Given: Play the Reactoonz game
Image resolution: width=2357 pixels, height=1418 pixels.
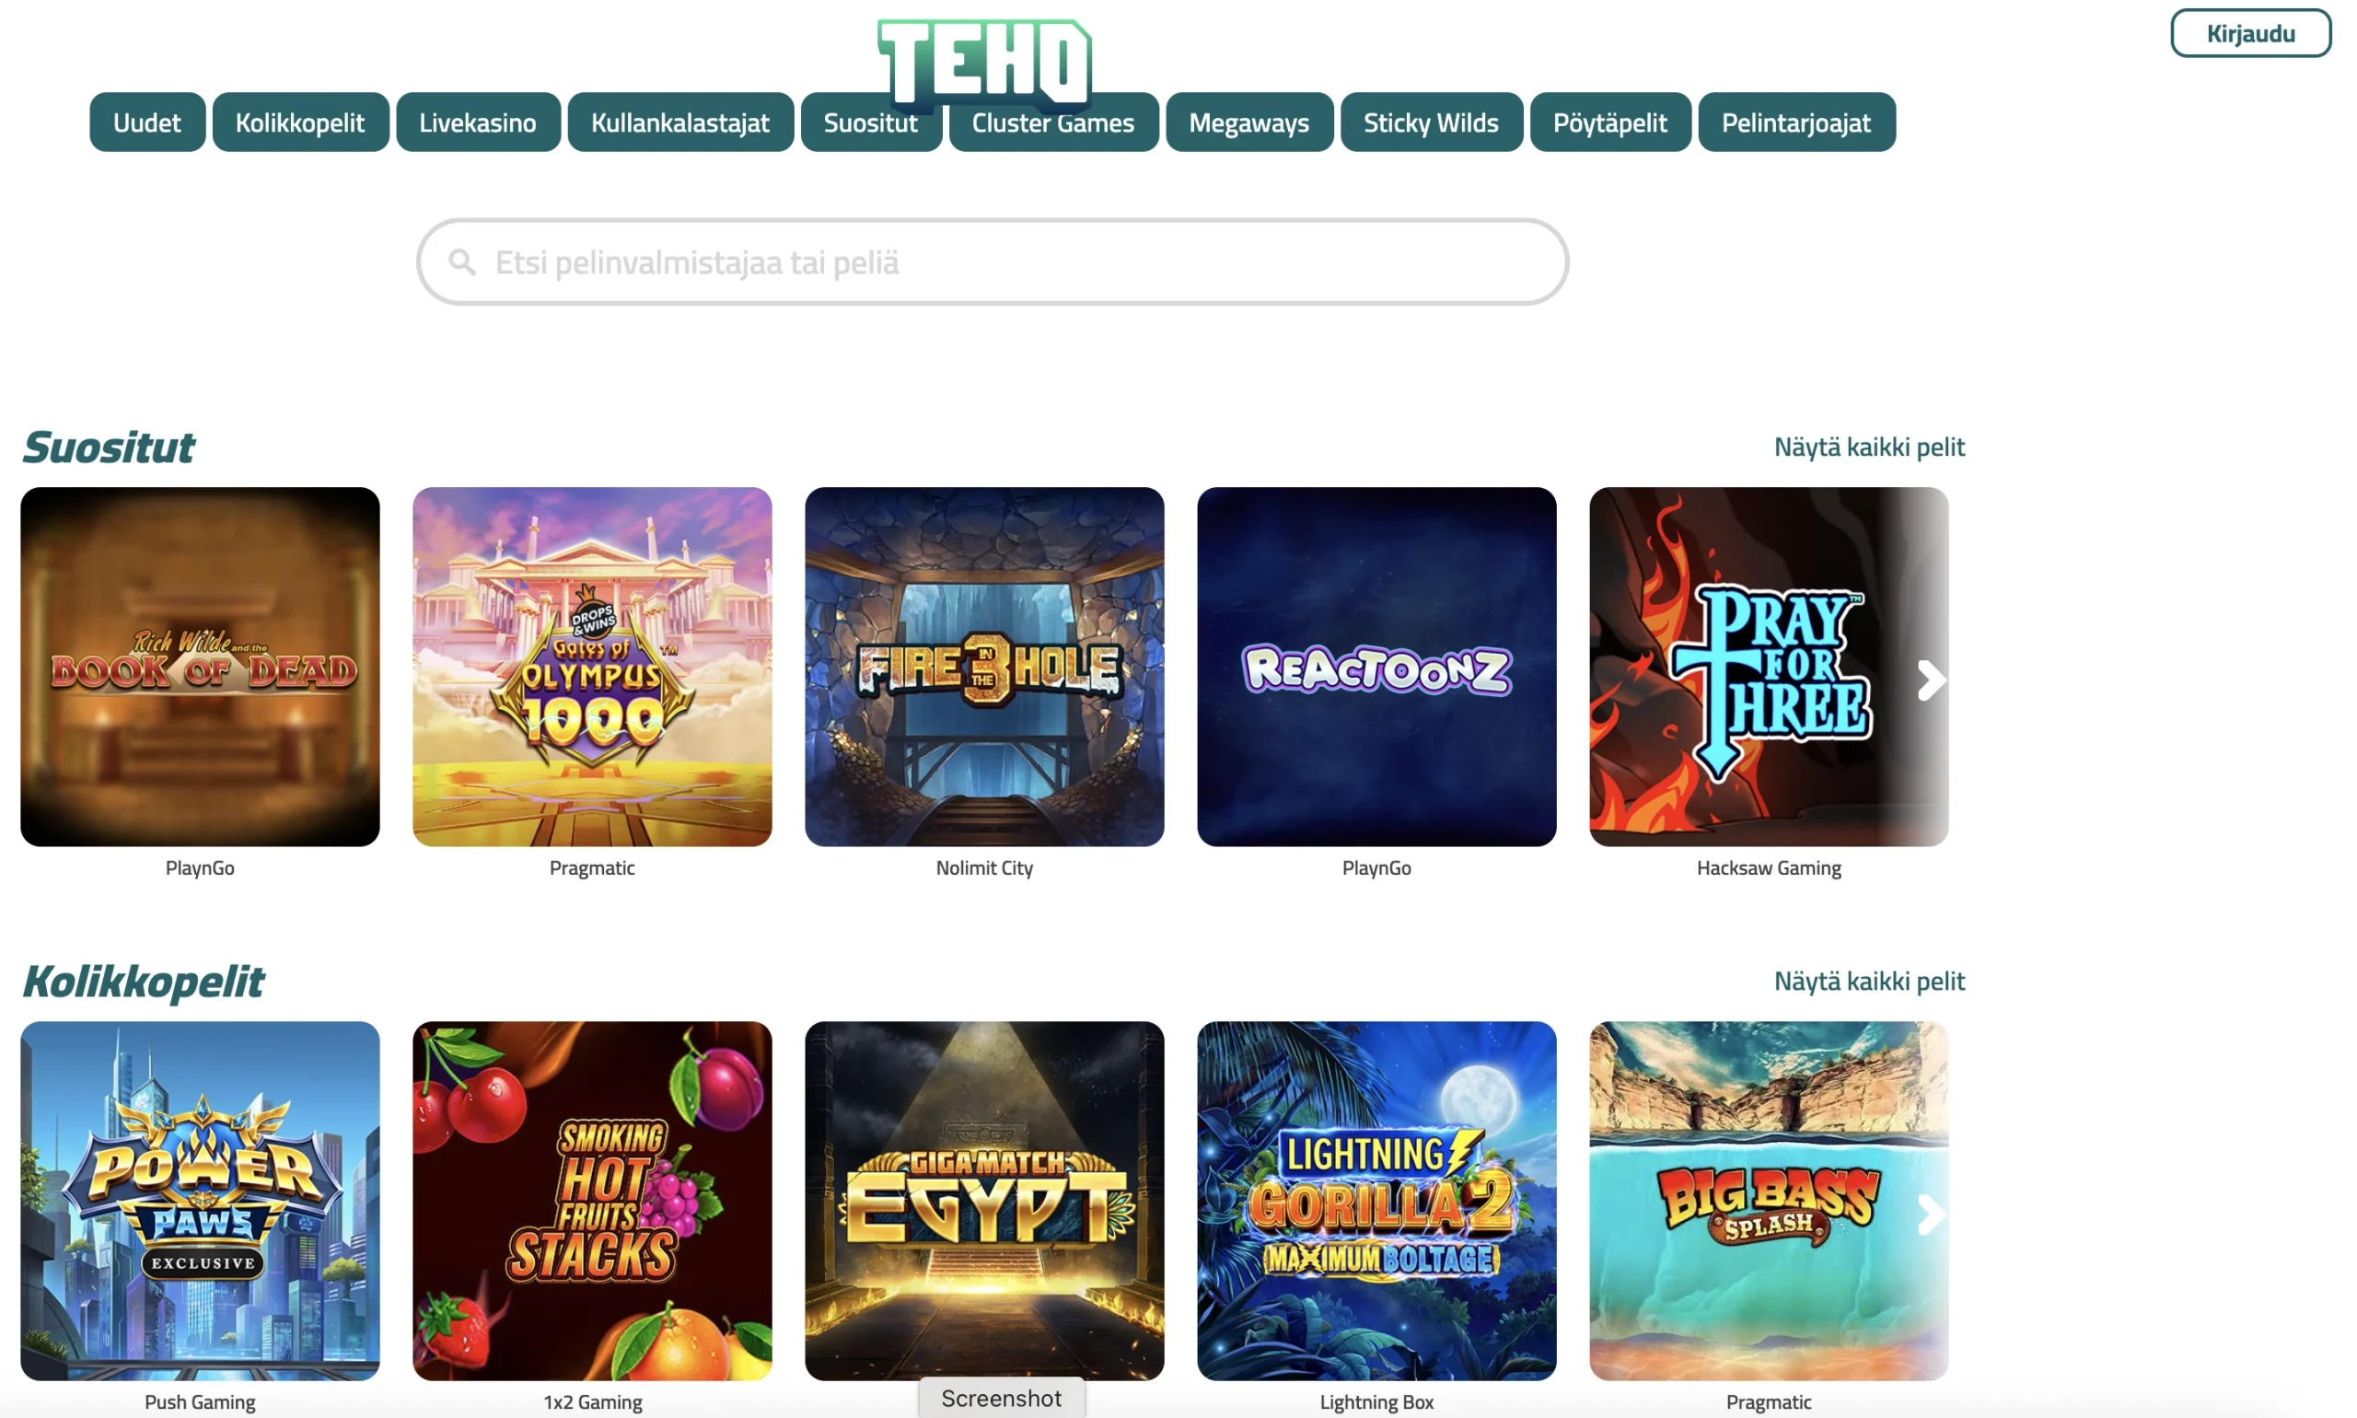Looking at the screenshot, I should pyautogui.click(x=1376, y=666).
